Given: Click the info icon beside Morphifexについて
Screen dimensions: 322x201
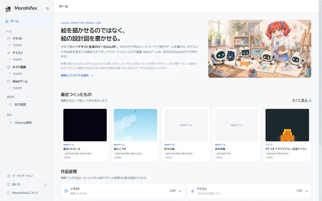Looking at the screenshot, I should 9,193.
